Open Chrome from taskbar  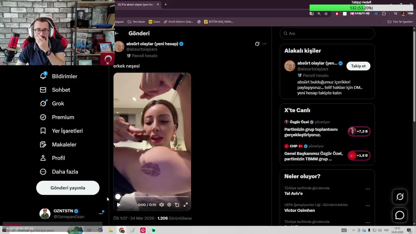click(122, 230)
